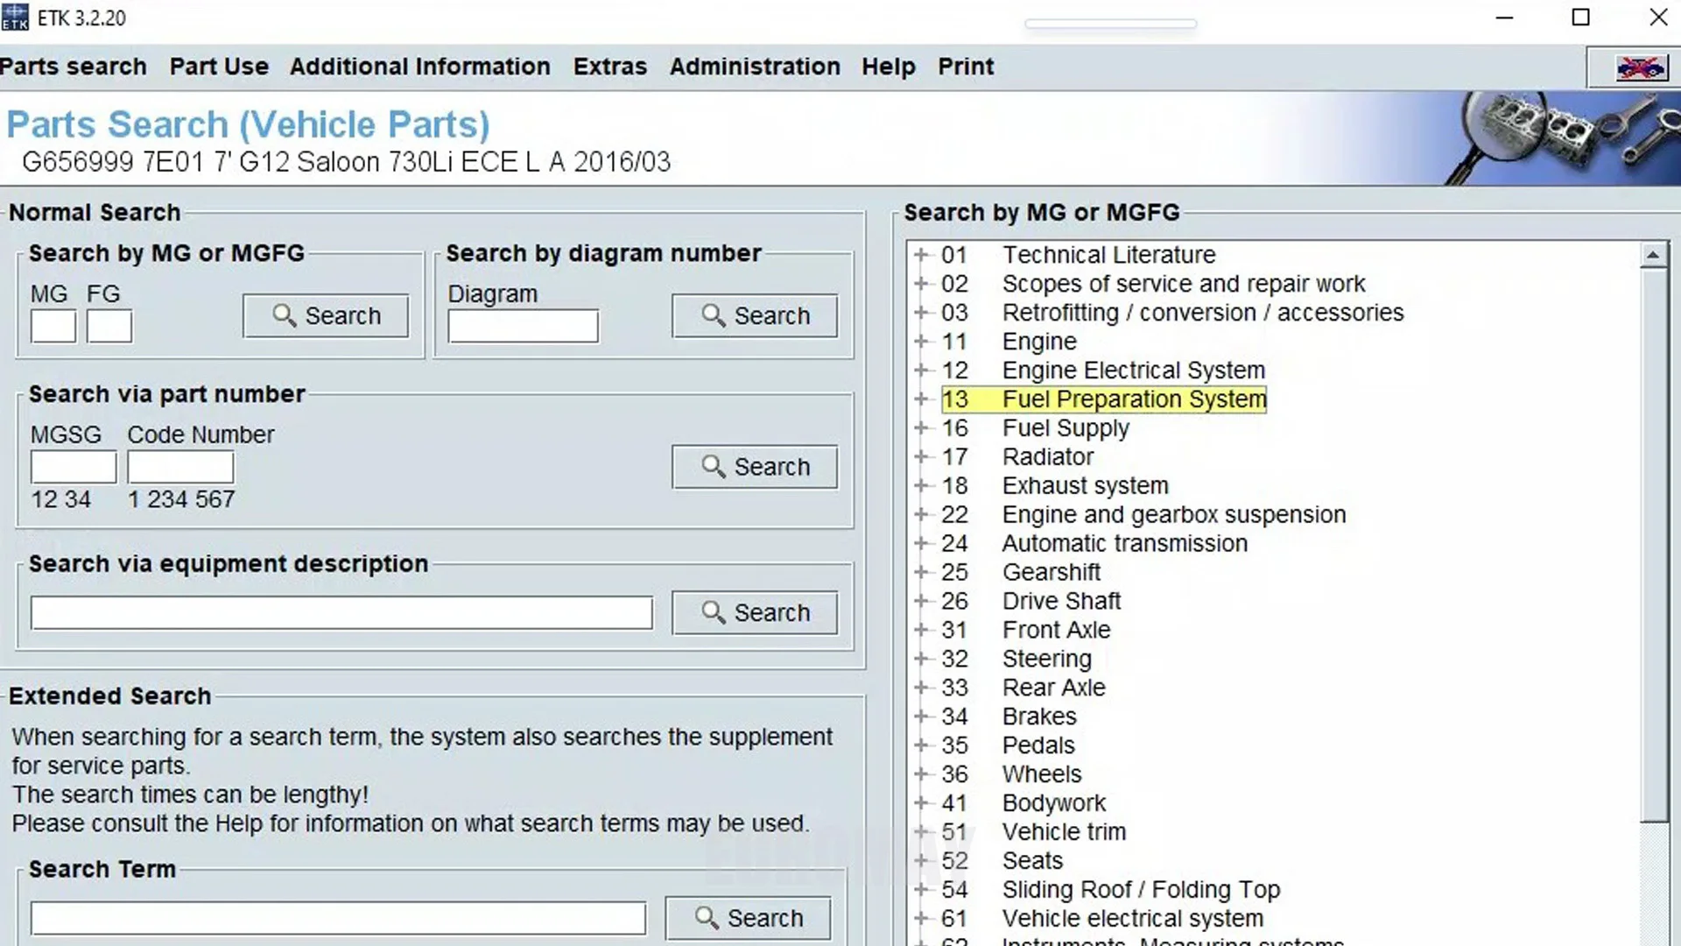Click the Diagram number input field
Viewport: 1681px width, 946px height.
coord(523,327)
